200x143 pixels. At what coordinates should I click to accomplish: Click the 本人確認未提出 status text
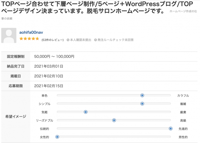(x=81, y=40)
